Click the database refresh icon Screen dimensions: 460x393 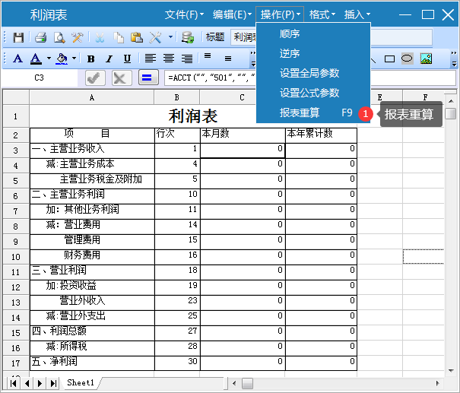188,37
